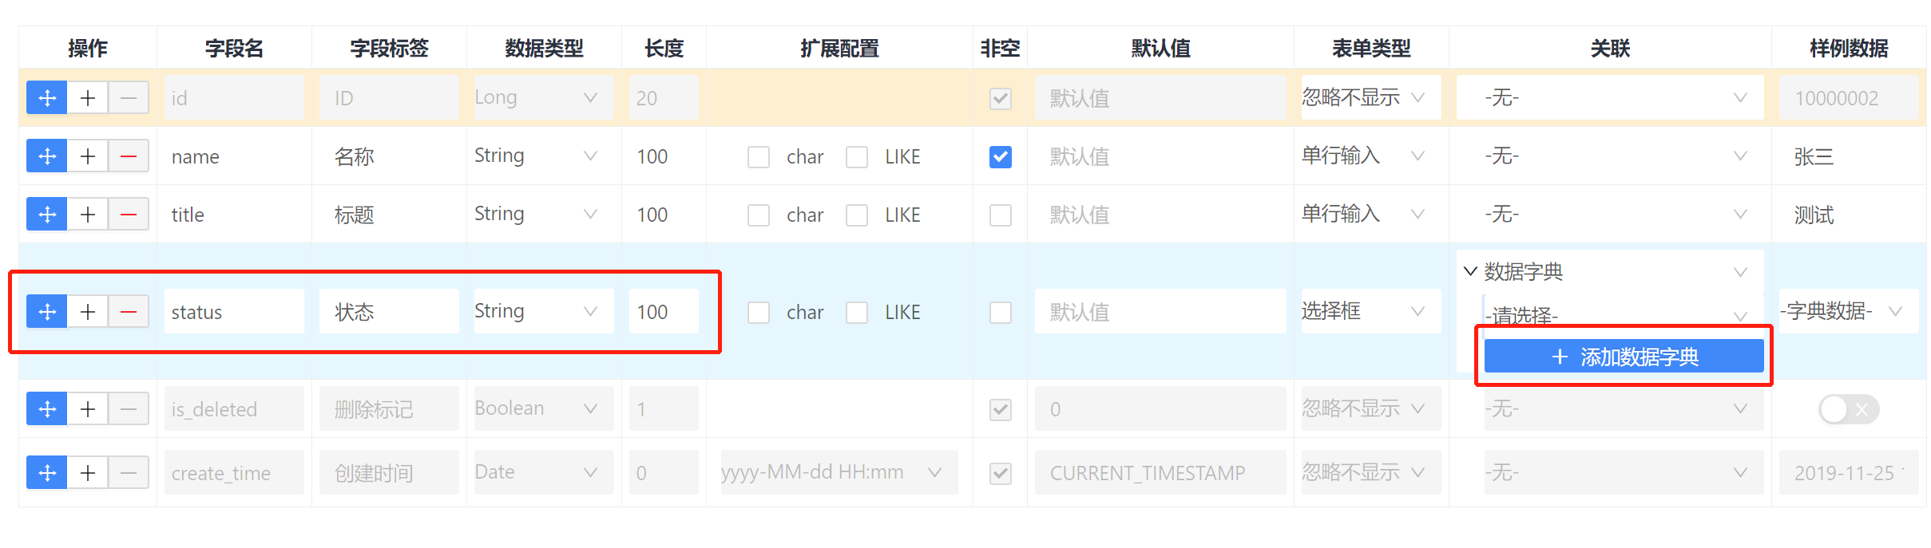Click the default value input in status row

(1160, 312)
